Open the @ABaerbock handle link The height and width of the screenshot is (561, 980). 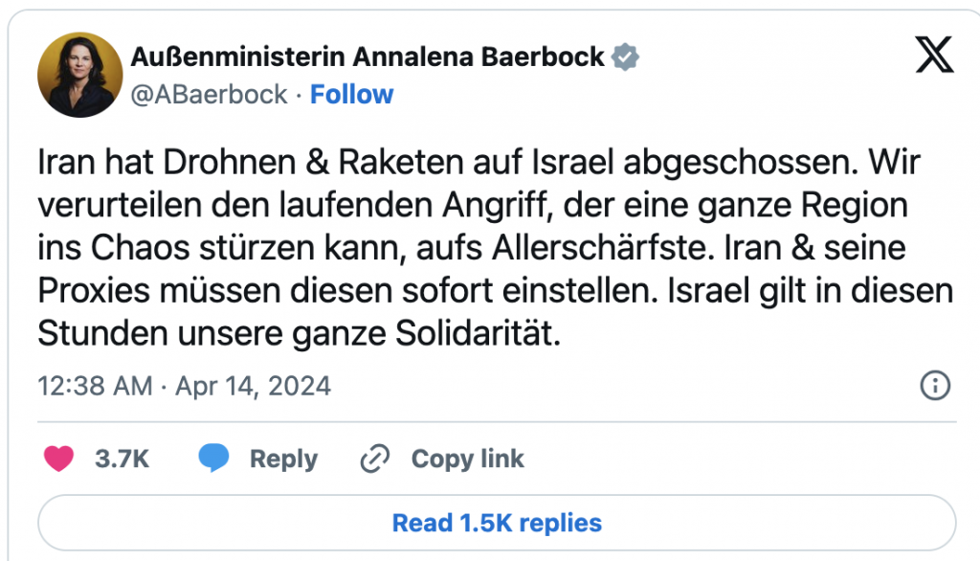coord(209,94)
